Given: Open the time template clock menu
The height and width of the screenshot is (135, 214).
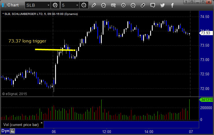Looking at the screenshot, I should coord(84,5).
